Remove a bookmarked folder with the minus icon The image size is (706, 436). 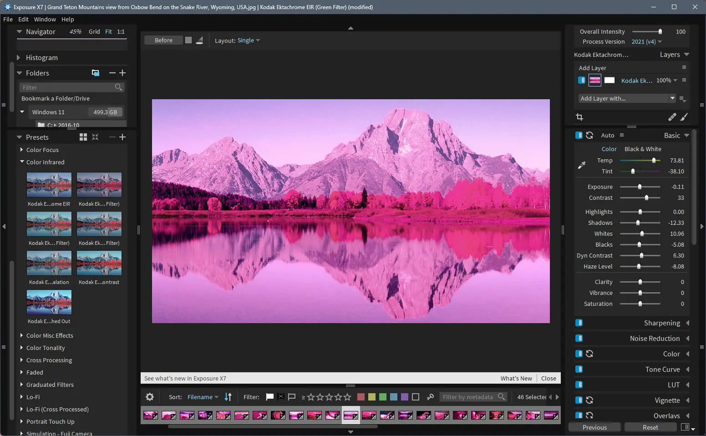click(x=112, y=73)
